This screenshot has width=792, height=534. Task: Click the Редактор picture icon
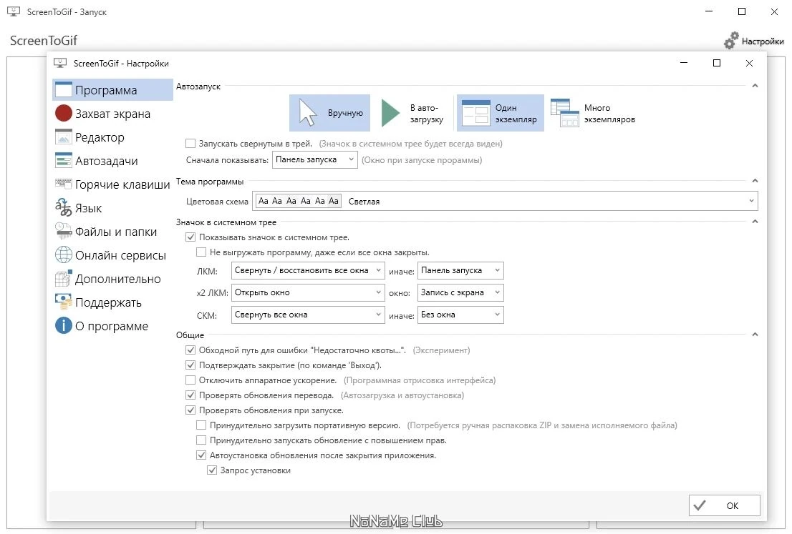tap(64, 137)
